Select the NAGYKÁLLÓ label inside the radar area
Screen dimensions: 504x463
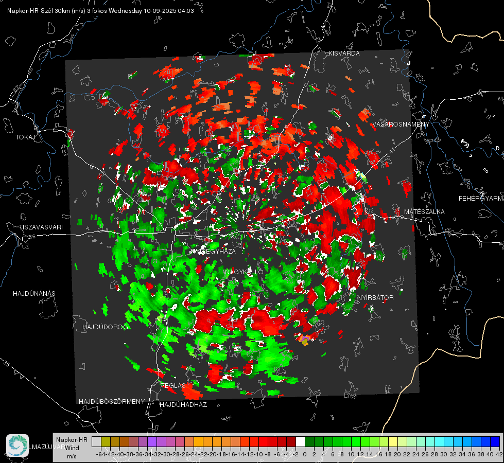[244, 272]
